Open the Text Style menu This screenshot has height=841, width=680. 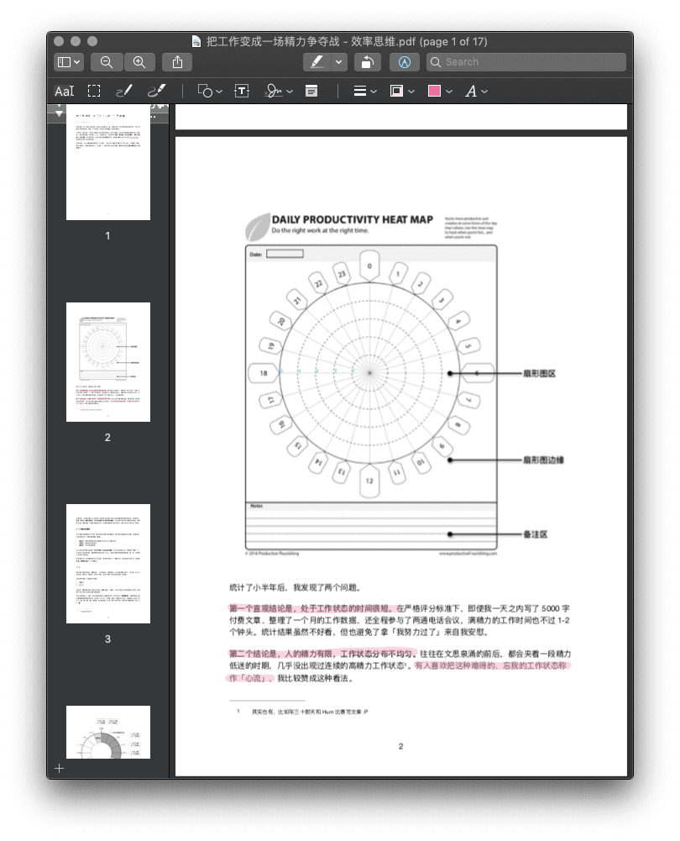[x=476, y=92]
